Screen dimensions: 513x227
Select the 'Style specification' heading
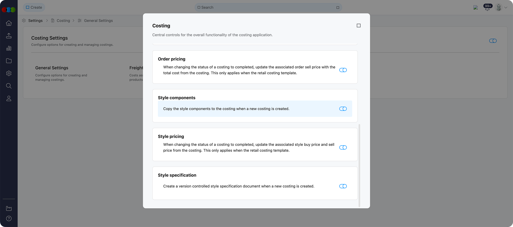[x=177, y=175]
